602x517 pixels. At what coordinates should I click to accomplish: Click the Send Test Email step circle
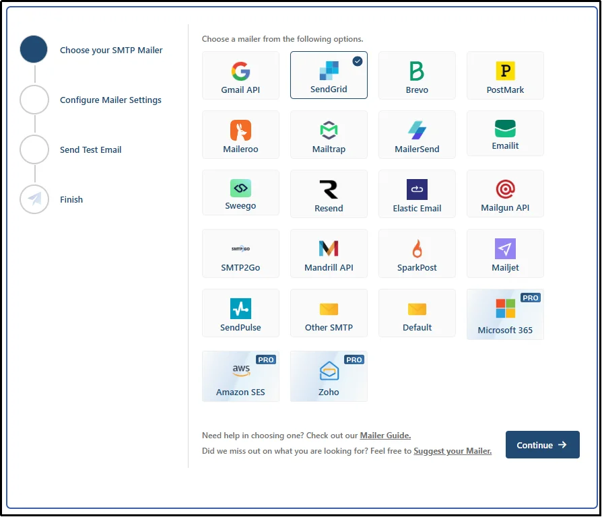34,149
